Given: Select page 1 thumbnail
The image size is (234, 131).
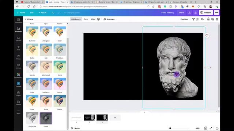Looking at the screenshot, I should (76, 118).
